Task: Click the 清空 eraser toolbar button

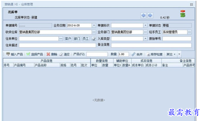Action: point(64,54)
